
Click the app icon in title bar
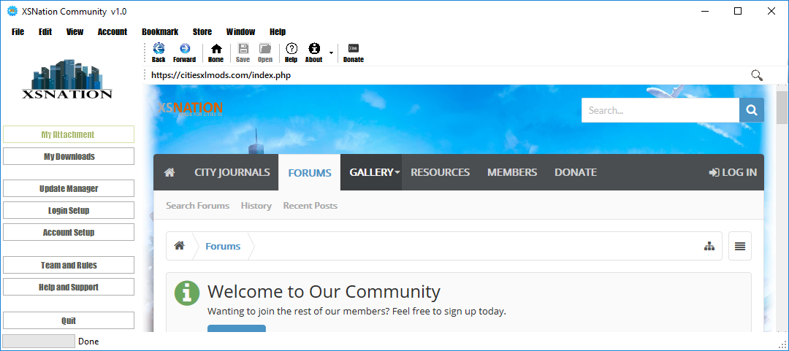(x=12, y=11)
